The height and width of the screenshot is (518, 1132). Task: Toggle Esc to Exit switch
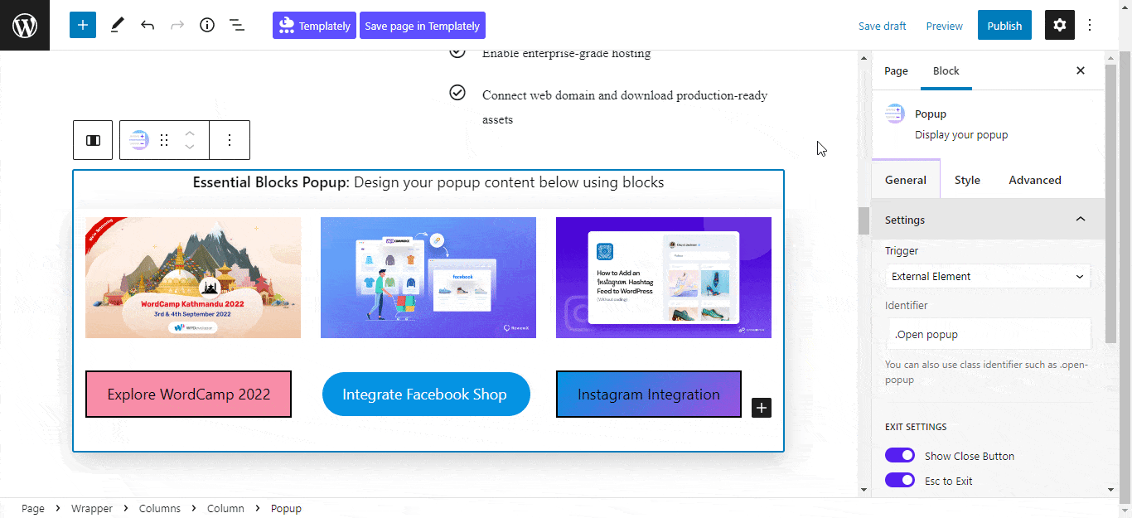(x=900, y=480)
